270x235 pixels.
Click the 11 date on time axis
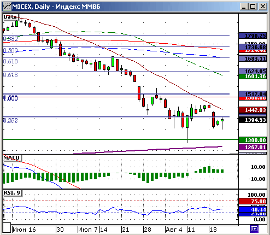[x=191, y=230]
